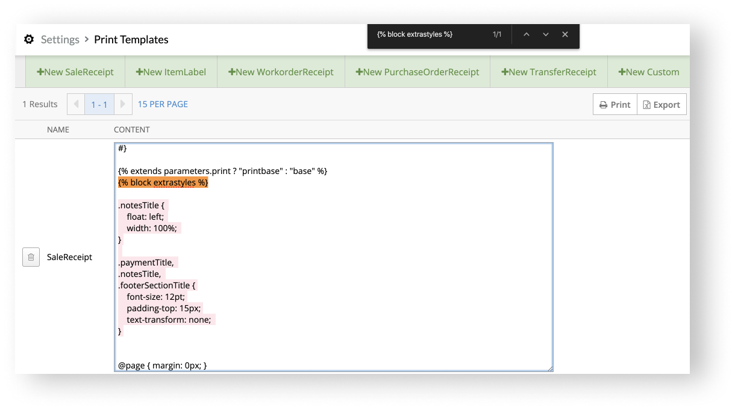This screenshot has height=410, width=735.
Task: Click the extends parameters.print line
Action: tap(223, 171)
